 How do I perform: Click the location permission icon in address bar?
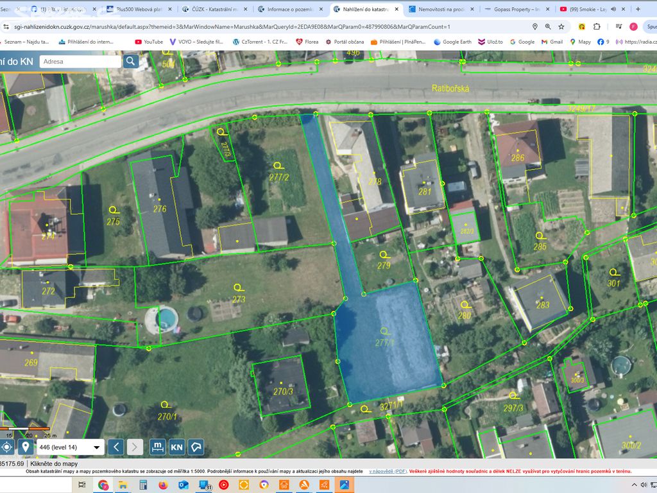click(534, 27)
